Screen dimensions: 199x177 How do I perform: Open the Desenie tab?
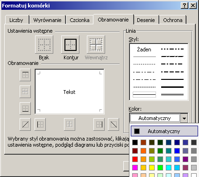[x=146, y=20]
